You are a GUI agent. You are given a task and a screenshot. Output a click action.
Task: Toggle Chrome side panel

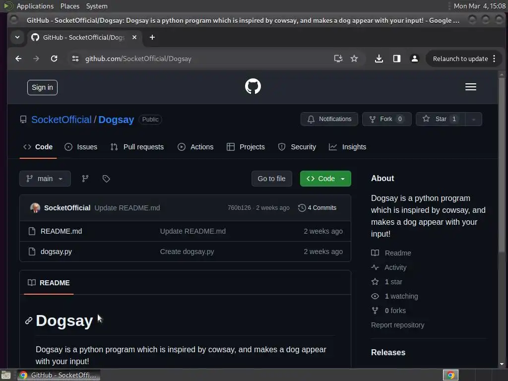click(396, 59)
